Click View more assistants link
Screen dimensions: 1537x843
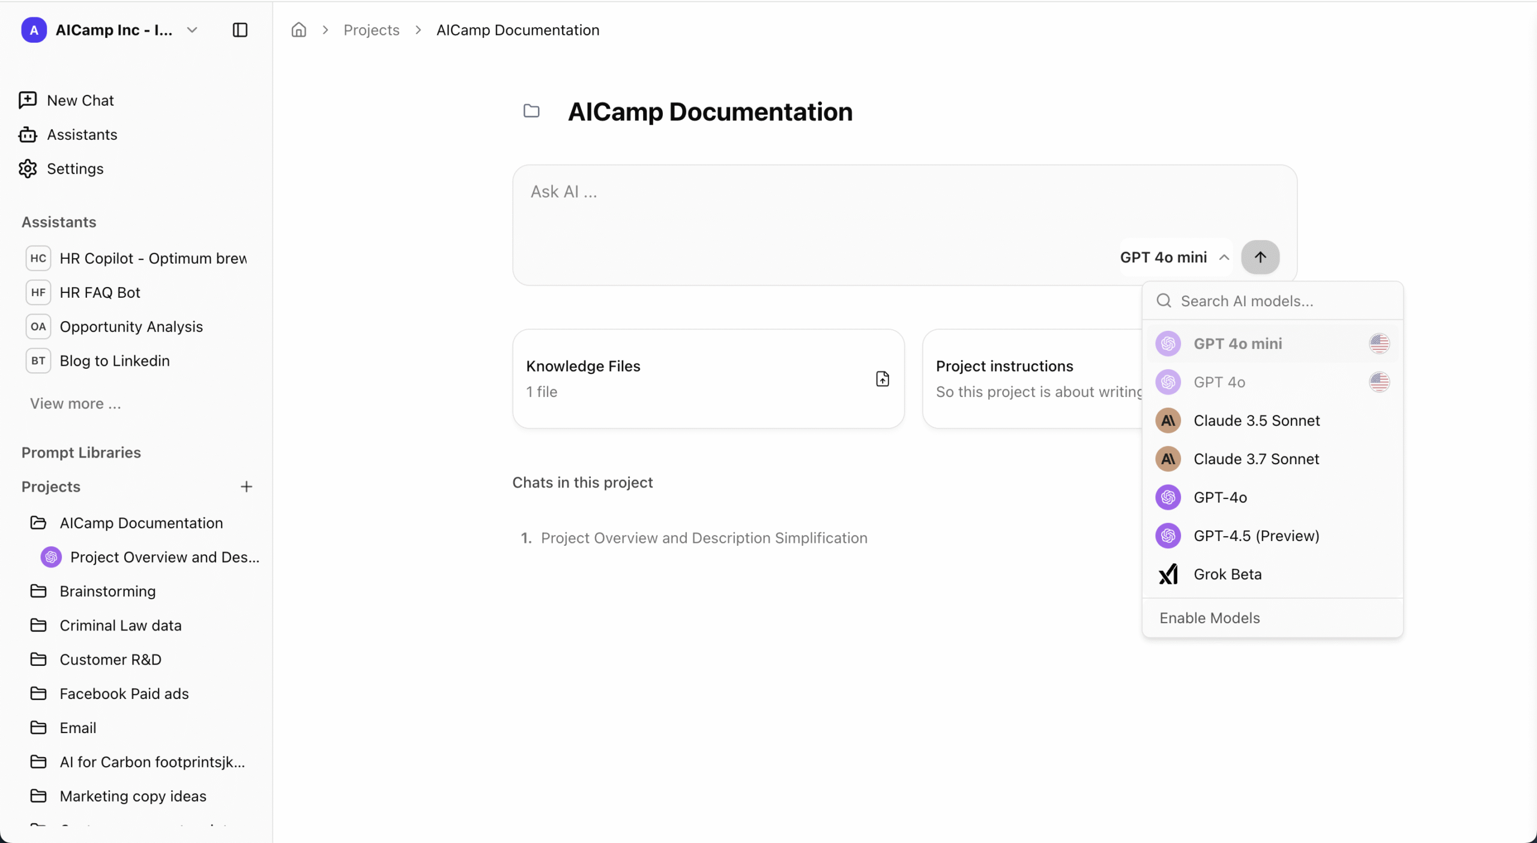point(76,403)
